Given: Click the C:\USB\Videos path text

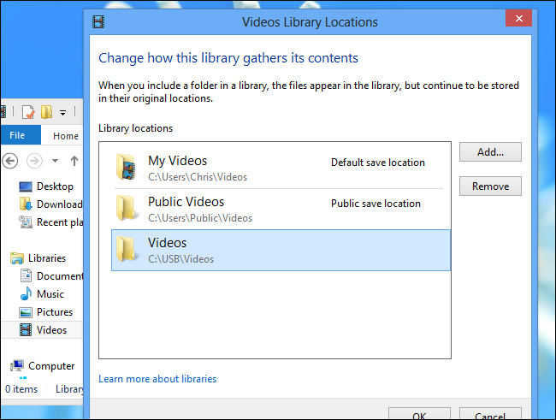Looking at the screenshot, I should [x=180, y=259].
